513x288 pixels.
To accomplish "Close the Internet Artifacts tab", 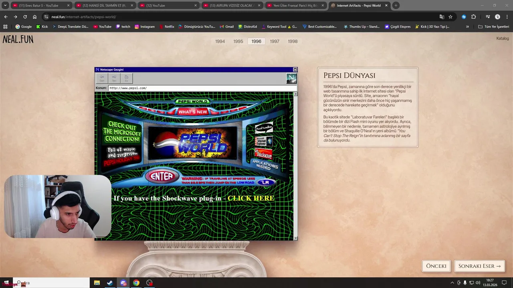I will [386, 6].
